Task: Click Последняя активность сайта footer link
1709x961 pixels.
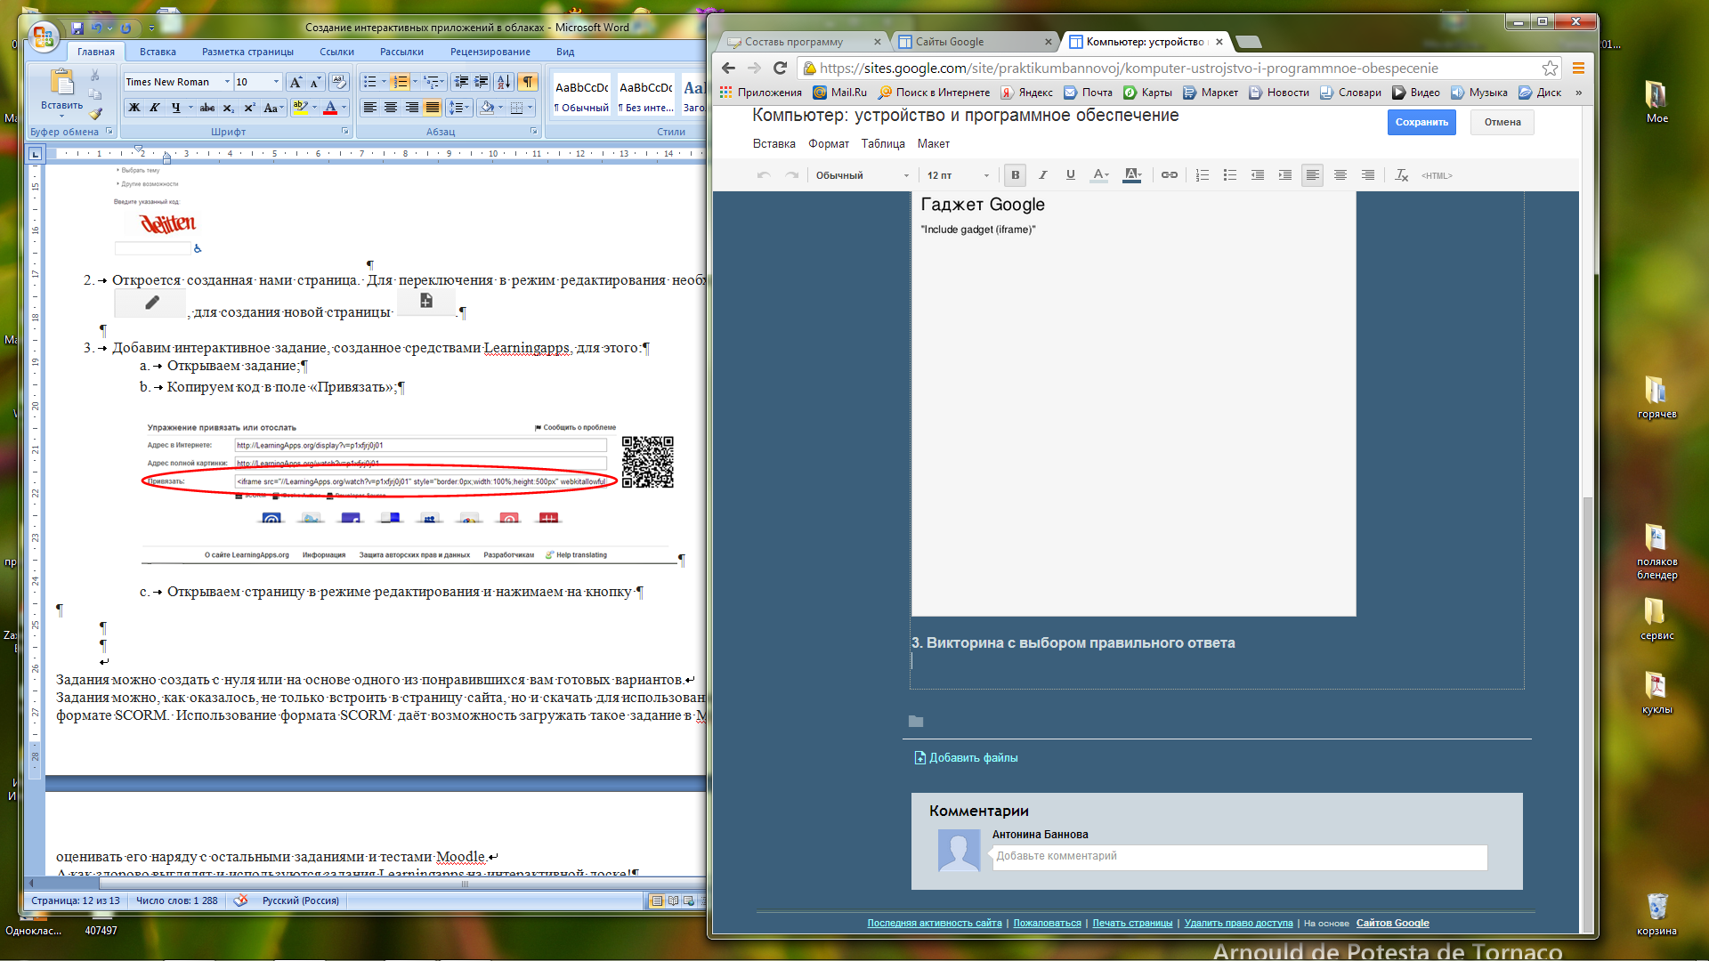Action: pos(935,924)
